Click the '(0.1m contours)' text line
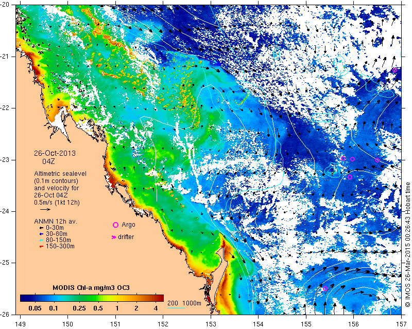Image resolution: width=412 pixels, height=329 pixels. (56, 181)
